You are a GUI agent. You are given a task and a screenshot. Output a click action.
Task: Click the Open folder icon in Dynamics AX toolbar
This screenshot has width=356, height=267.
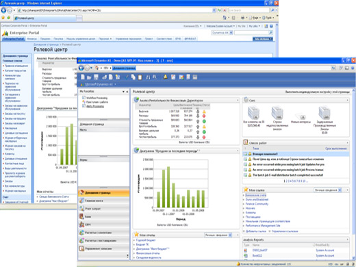89,77
